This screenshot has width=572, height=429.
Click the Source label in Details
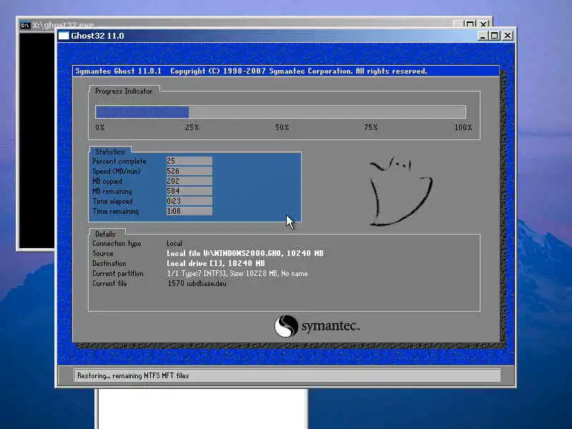(x=103, y=253)
